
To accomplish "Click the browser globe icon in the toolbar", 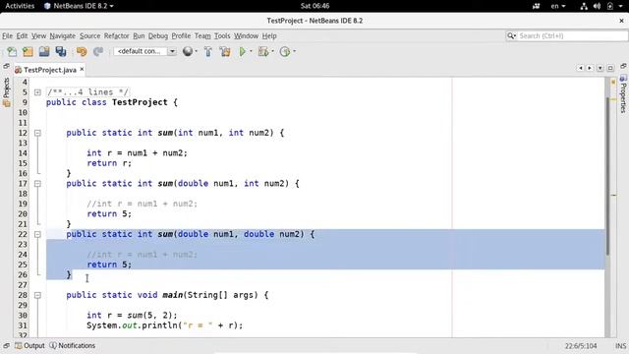I will 188,51.
